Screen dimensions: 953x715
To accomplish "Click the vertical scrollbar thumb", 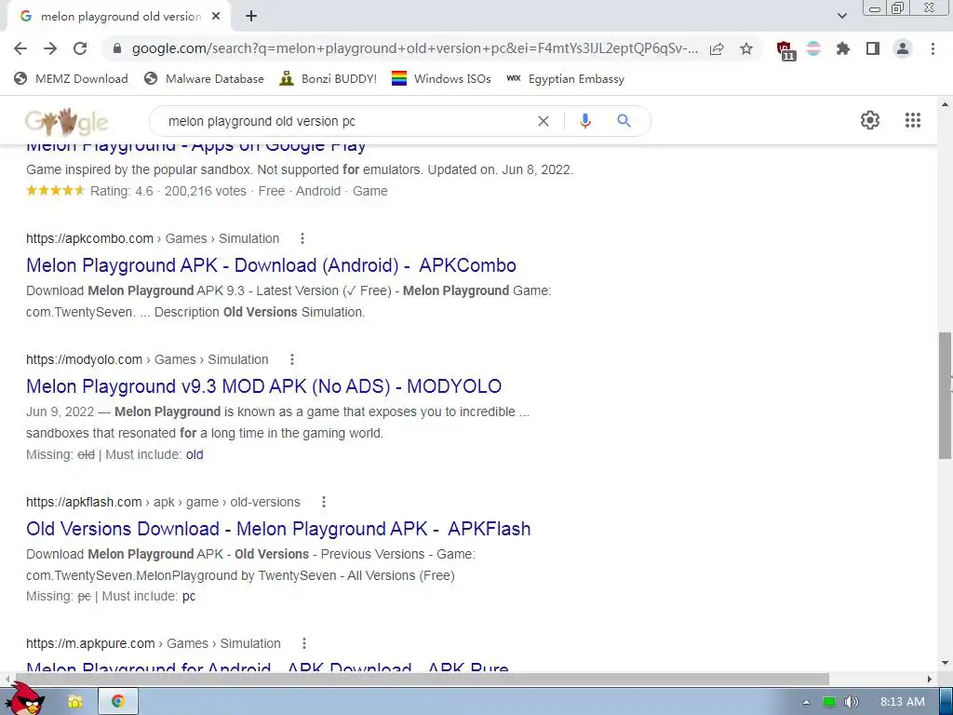I will click(x=945, y=395).
